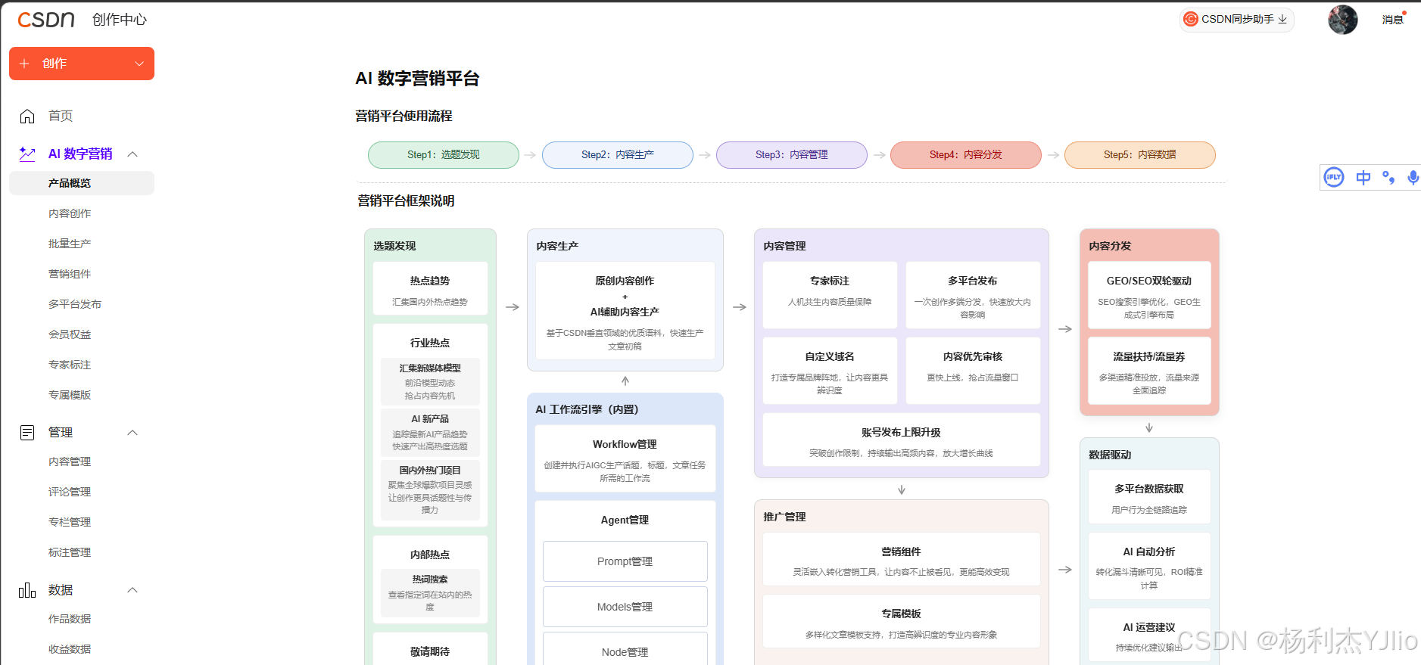Click the input method microphone icon
The width and height of the screenshot is (1421, 665).
pos(1413,177)
